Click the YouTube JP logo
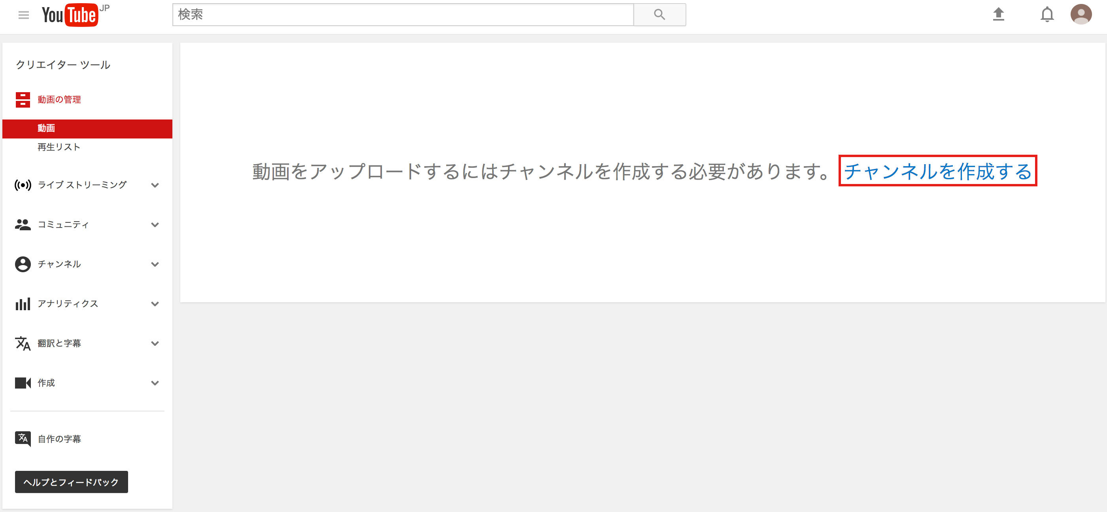 pos(76,15)
